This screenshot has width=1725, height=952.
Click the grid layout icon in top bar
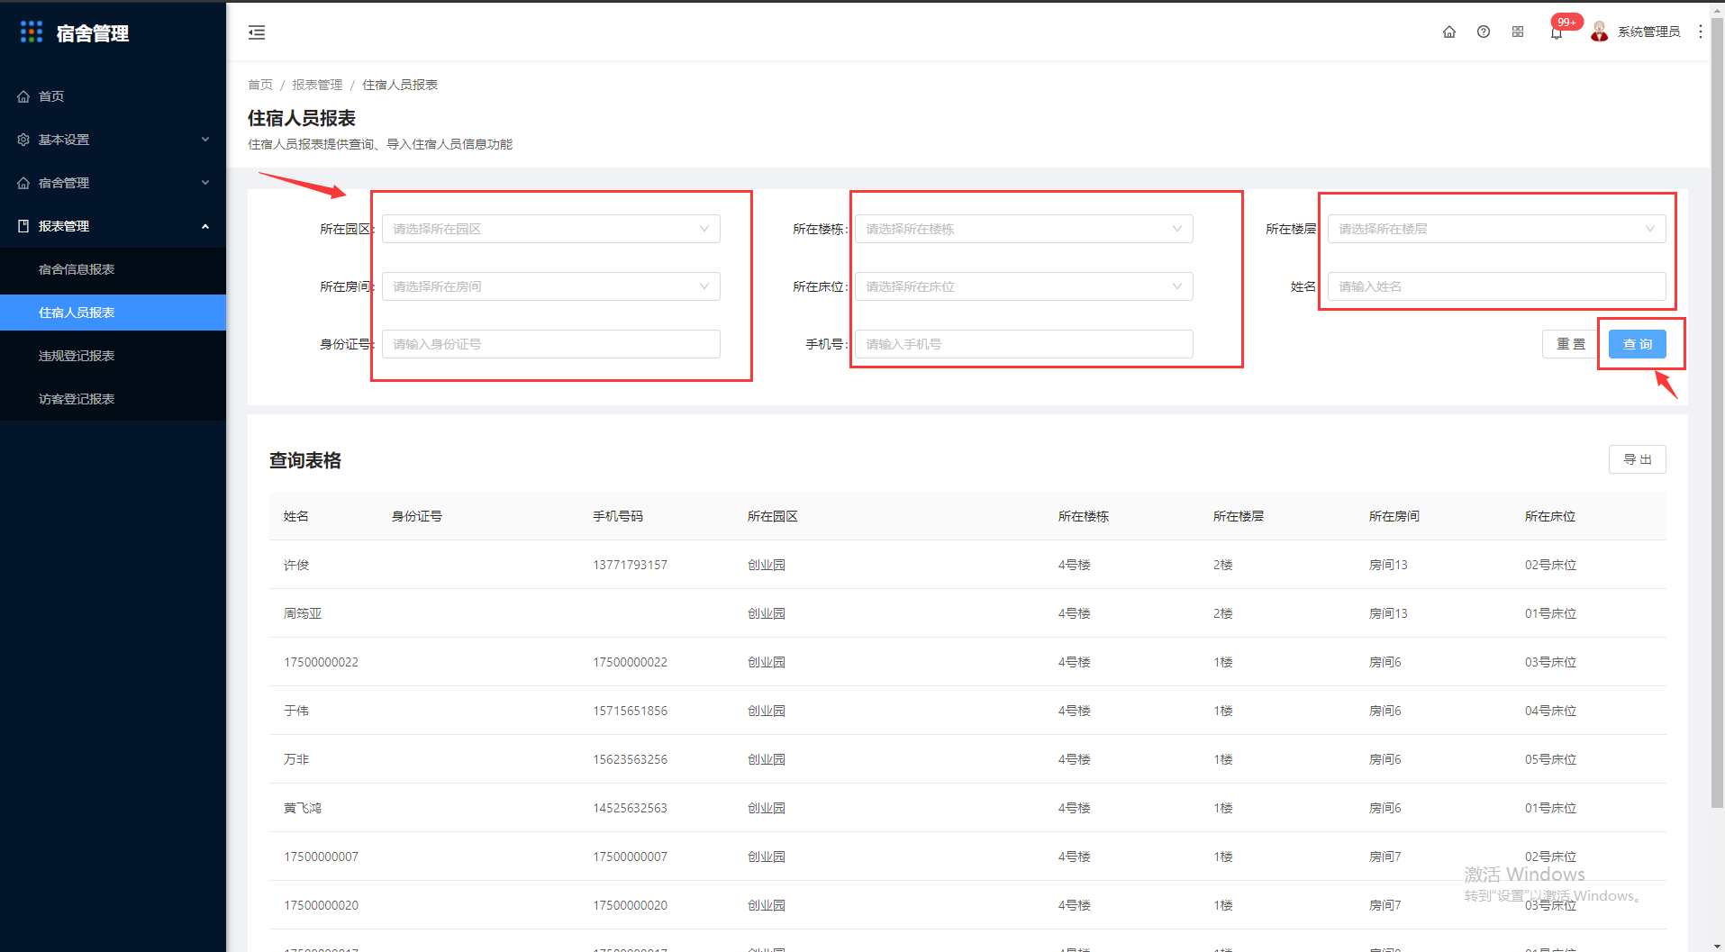coord(1518,32)
